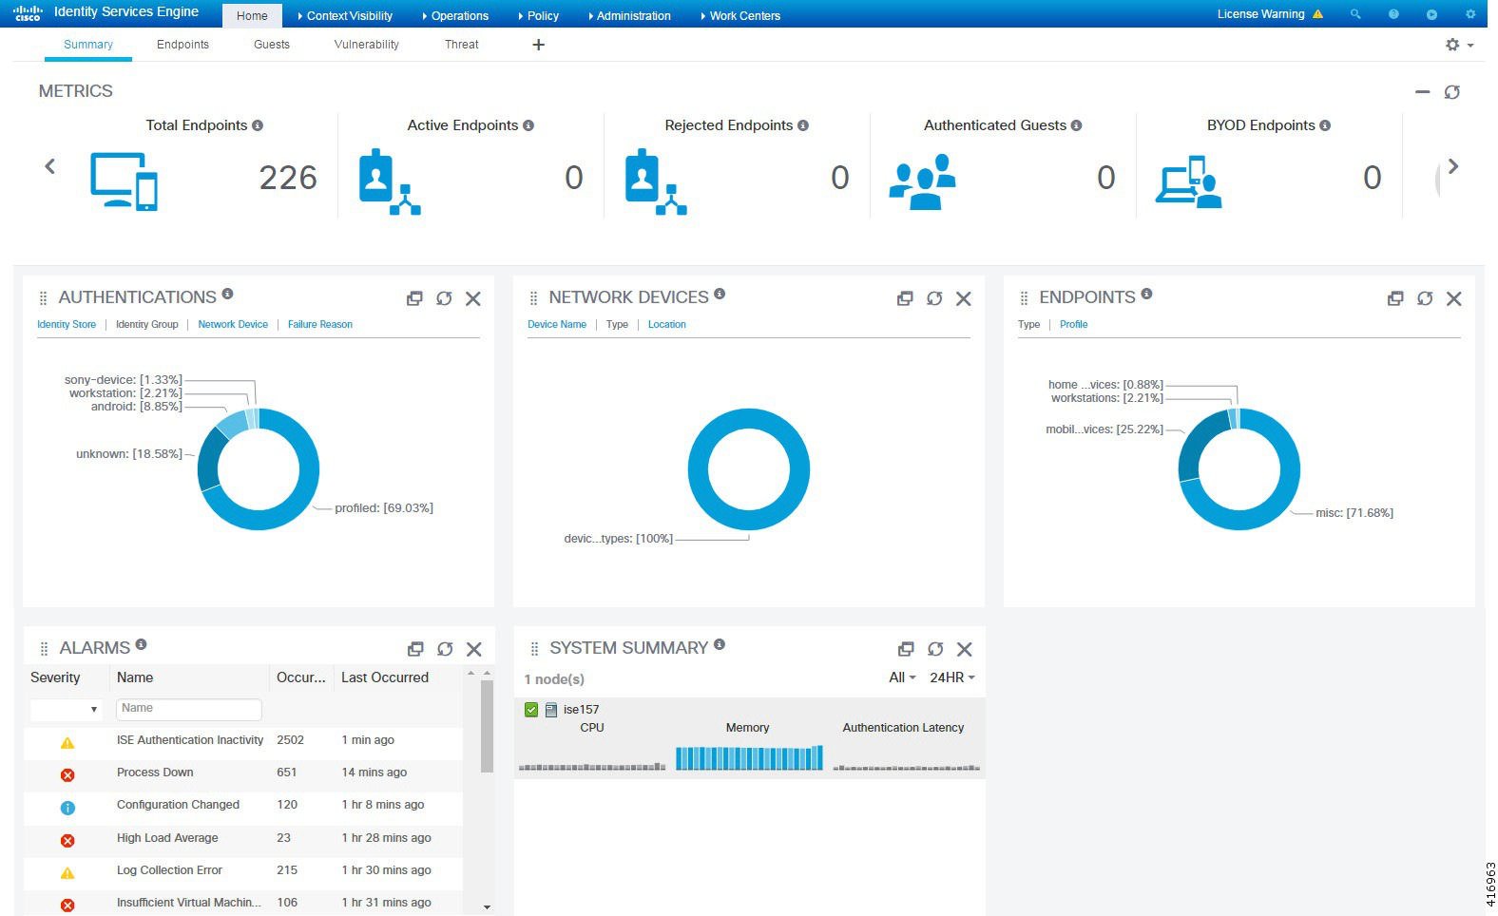Image resolution: width=1498 pixels, height=916 pixels.
Task: View authentications by Identity Store
Action: click(x=67, y=325)
